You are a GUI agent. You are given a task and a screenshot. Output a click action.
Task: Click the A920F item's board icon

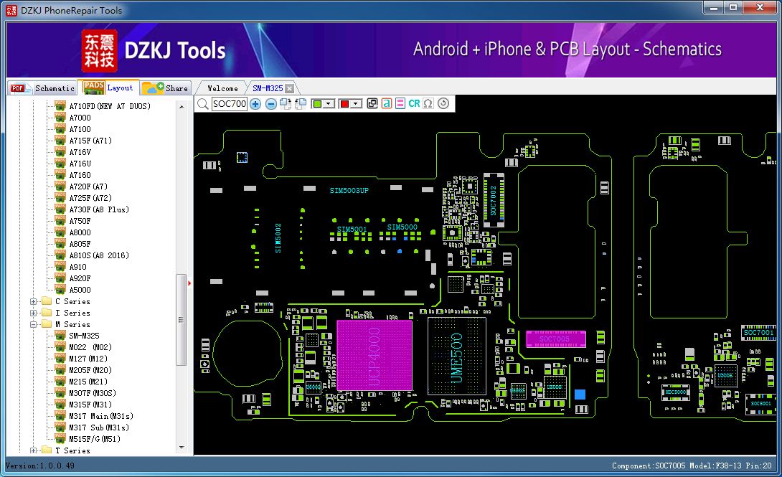pyautogui.click(x=60, y=278)
